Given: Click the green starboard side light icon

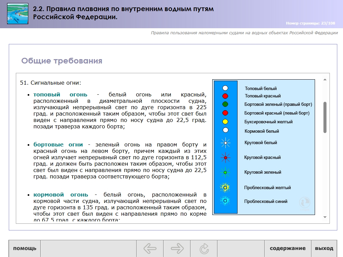Looking at the screenshot, I should click(x=225, y=104).
